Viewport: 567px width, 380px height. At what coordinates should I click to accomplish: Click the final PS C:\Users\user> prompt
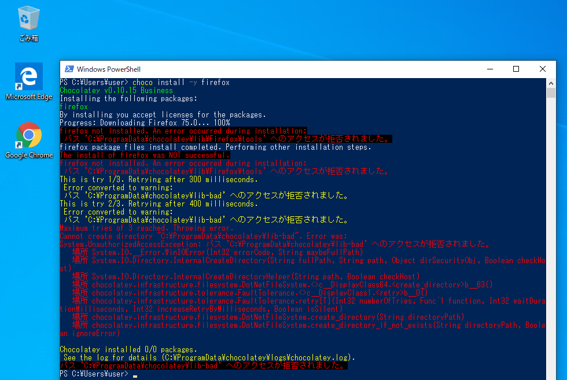point(94,374)
